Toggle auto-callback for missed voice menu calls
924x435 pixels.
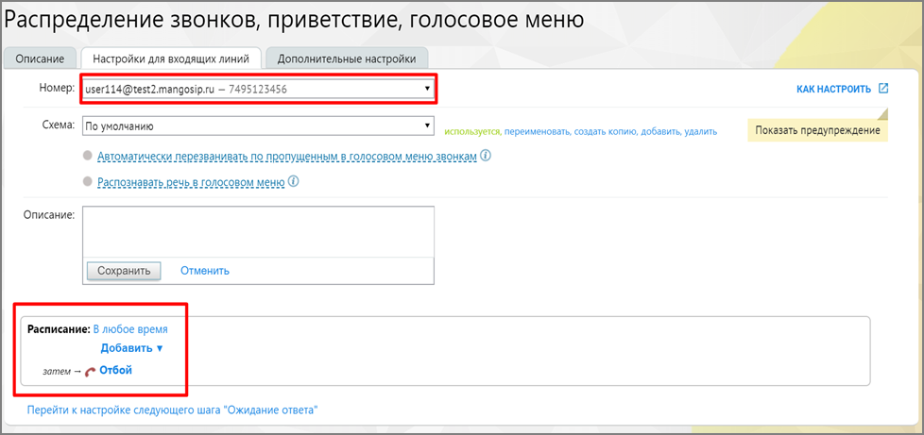tap(88, 157)
